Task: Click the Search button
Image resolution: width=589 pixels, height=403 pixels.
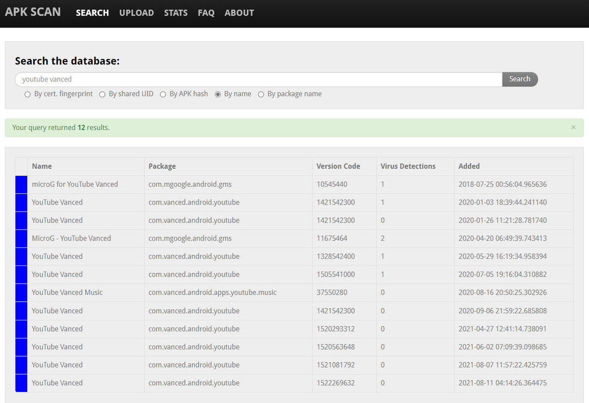Action: 520,79
